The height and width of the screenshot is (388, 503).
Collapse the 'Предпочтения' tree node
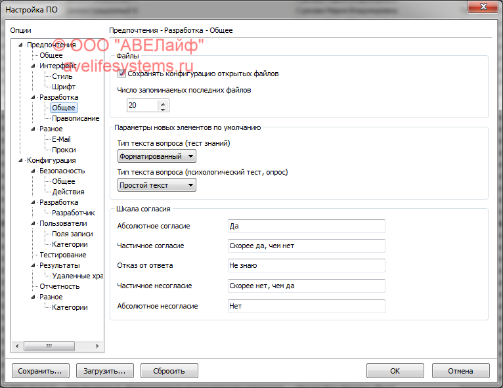click(21, 45)
